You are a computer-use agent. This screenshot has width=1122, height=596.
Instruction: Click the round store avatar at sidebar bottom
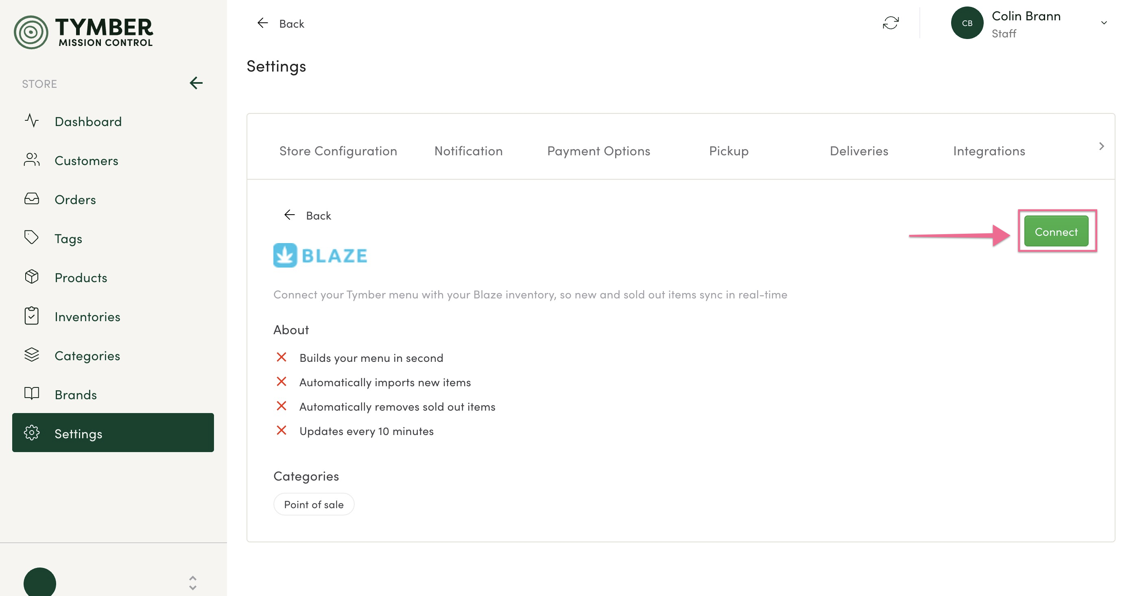pos(39,582)
